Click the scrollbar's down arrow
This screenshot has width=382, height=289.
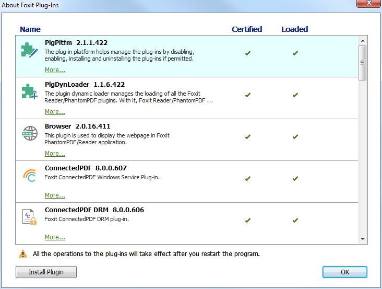click(363, 239)
